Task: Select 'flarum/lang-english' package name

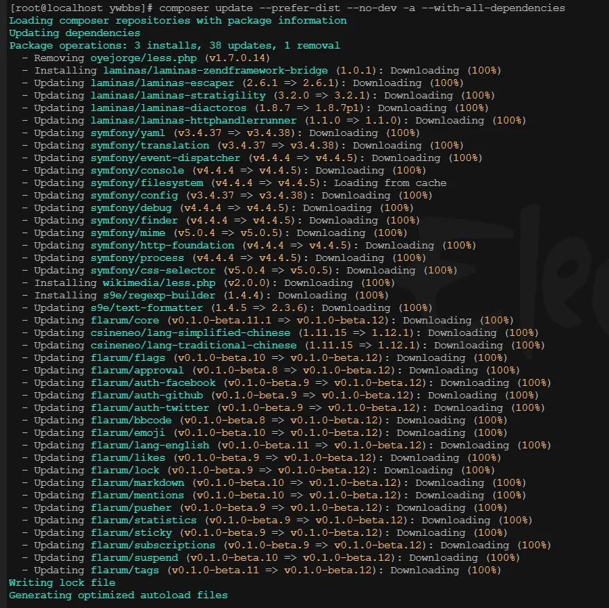Action: 150,445
